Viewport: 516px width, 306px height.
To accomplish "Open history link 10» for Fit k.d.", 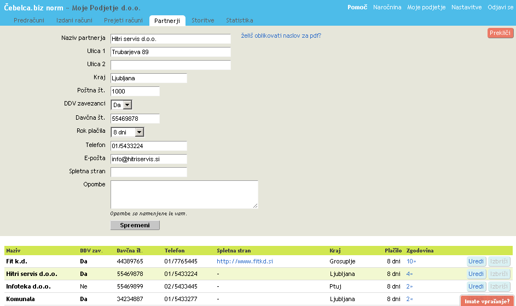I will click(411, 262).
